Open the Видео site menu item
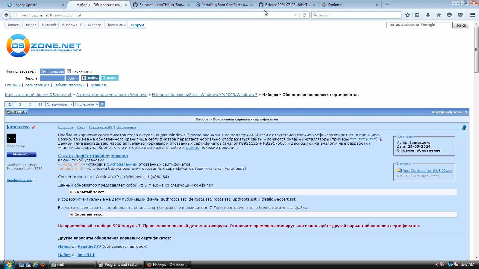This screenshot has height=269, width=479. tap(31, 25)
